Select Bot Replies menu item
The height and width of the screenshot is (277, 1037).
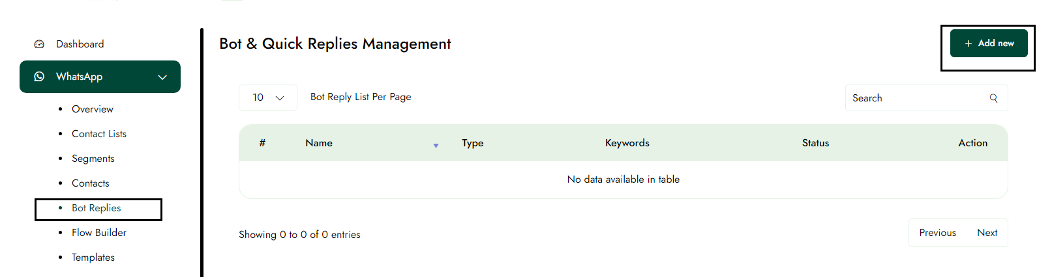click(96, 208)
